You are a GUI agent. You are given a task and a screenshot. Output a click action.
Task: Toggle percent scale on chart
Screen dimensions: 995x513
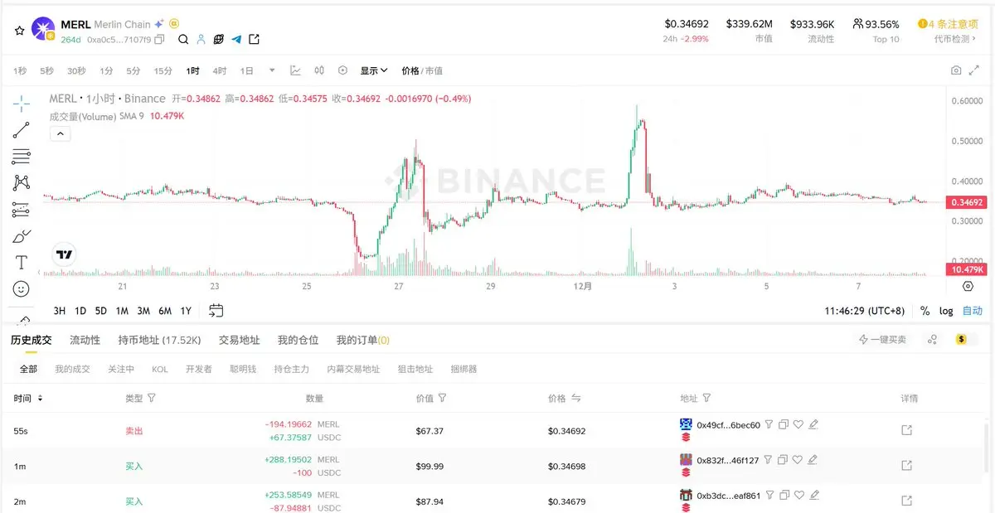click(x=925, y=311)
